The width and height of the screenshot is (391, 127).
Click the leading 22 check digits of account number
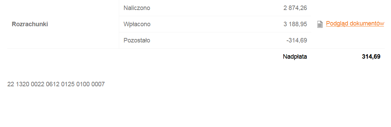click(11, 84)
